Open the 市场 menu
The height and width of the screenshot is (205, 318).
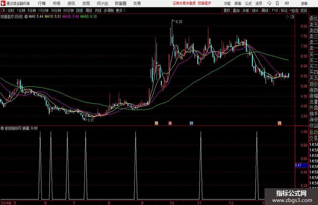click(x=57, y=3)
